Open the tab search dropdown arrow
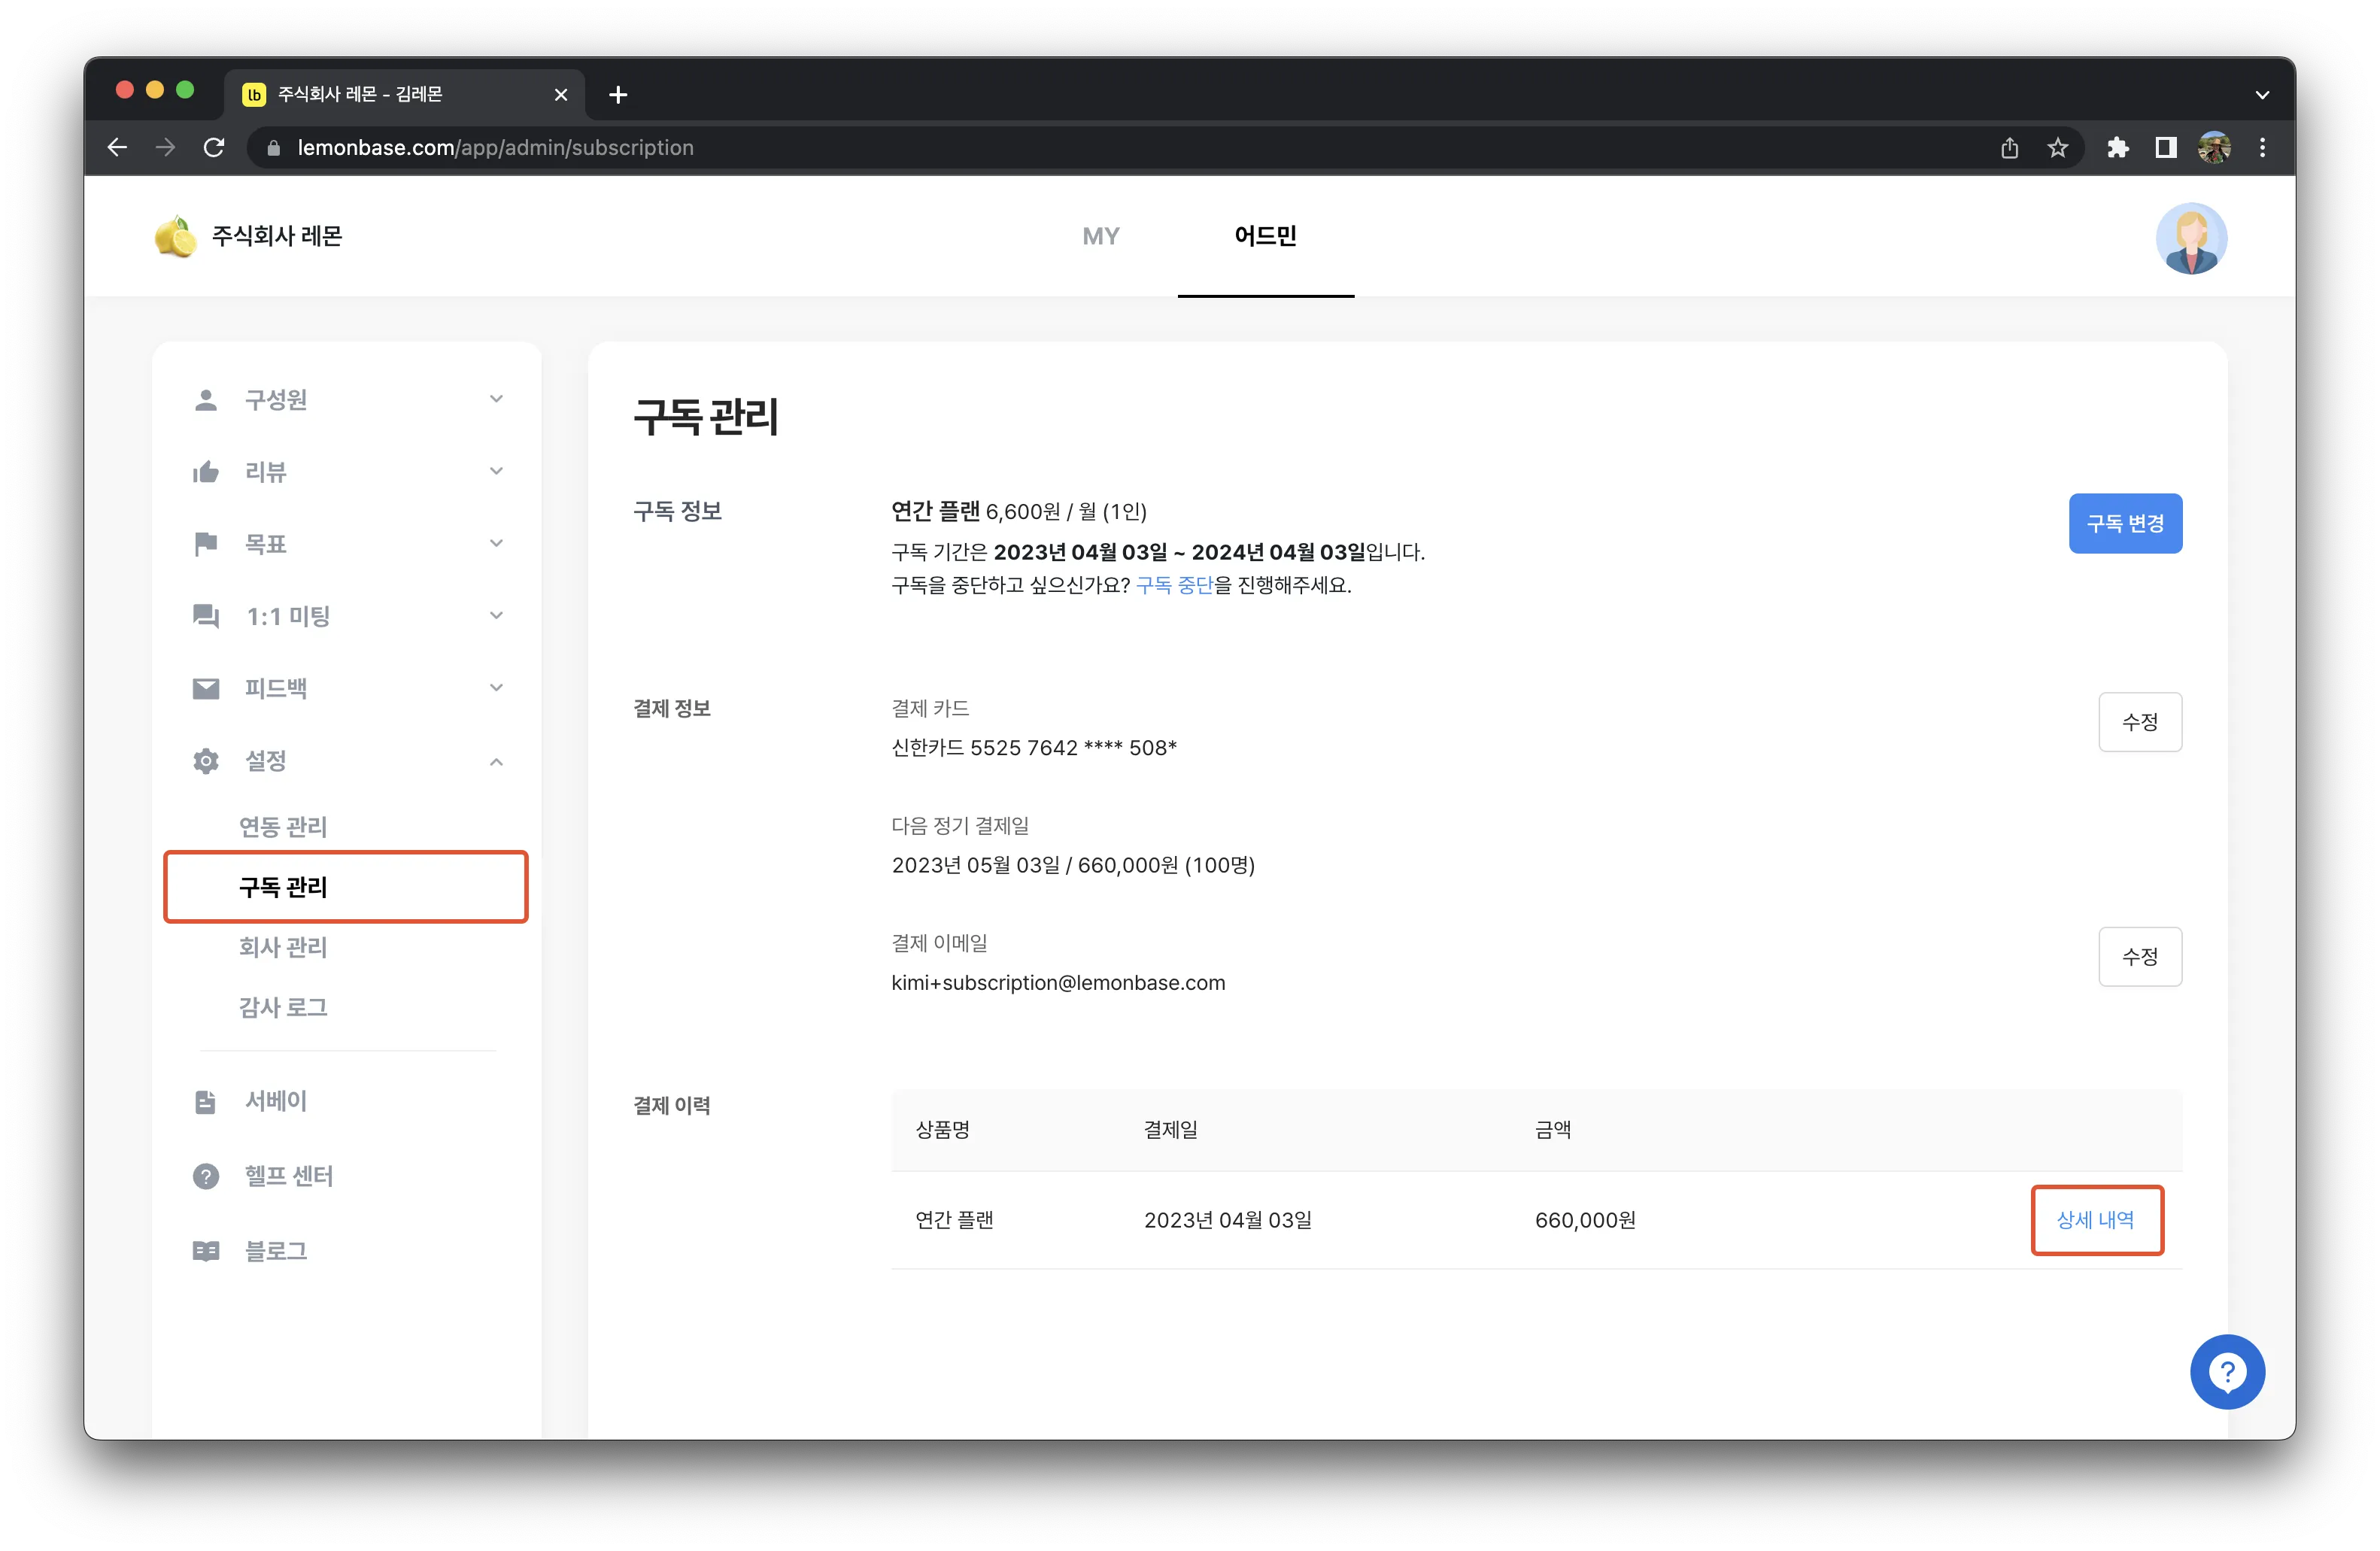 tap(2262, 95)
